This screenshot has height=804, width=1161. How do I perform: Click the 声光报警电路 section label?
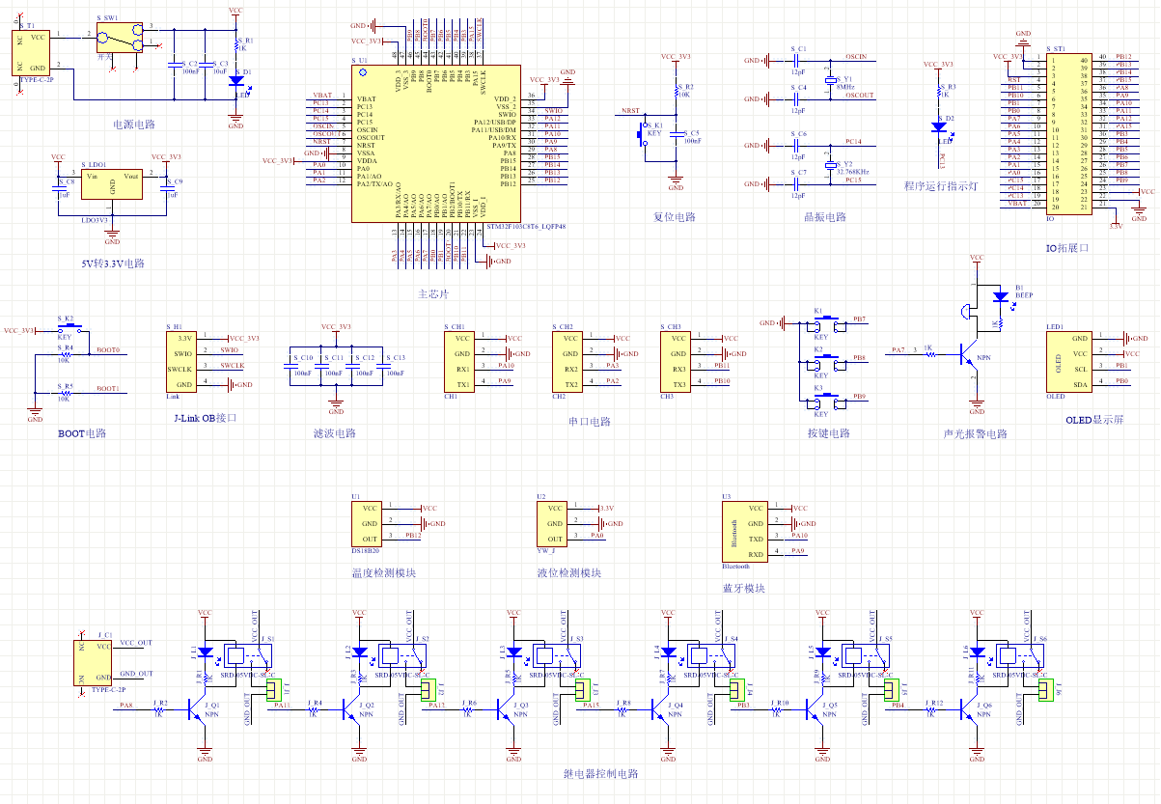tap(975, 433)
